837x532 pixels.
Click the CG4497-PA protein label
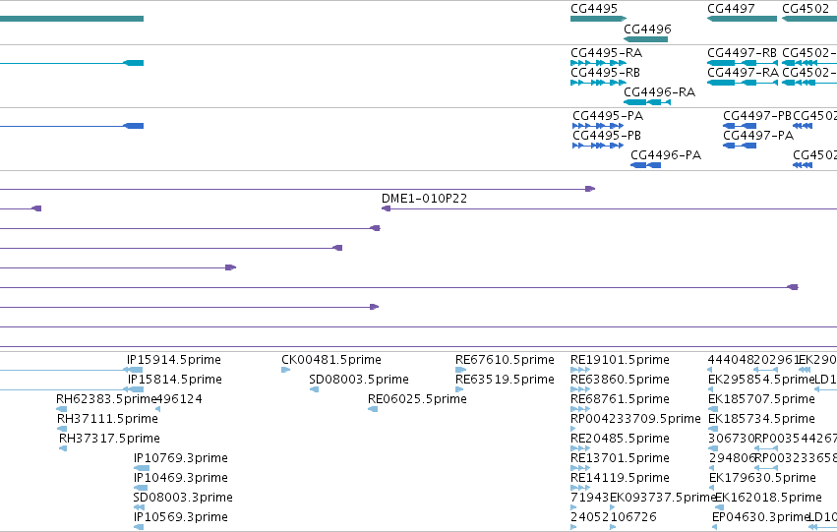pyautogui.click(x=758, y=136)
